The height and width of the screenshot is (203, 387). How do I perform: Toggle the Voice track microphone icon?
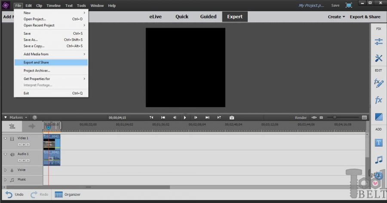click(12, 170)
